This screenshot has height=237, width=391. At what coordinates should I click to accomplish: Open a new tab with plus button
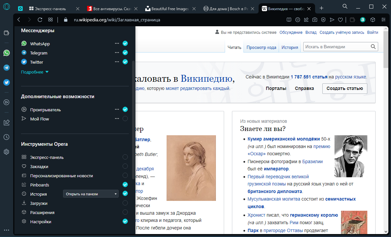321,8
